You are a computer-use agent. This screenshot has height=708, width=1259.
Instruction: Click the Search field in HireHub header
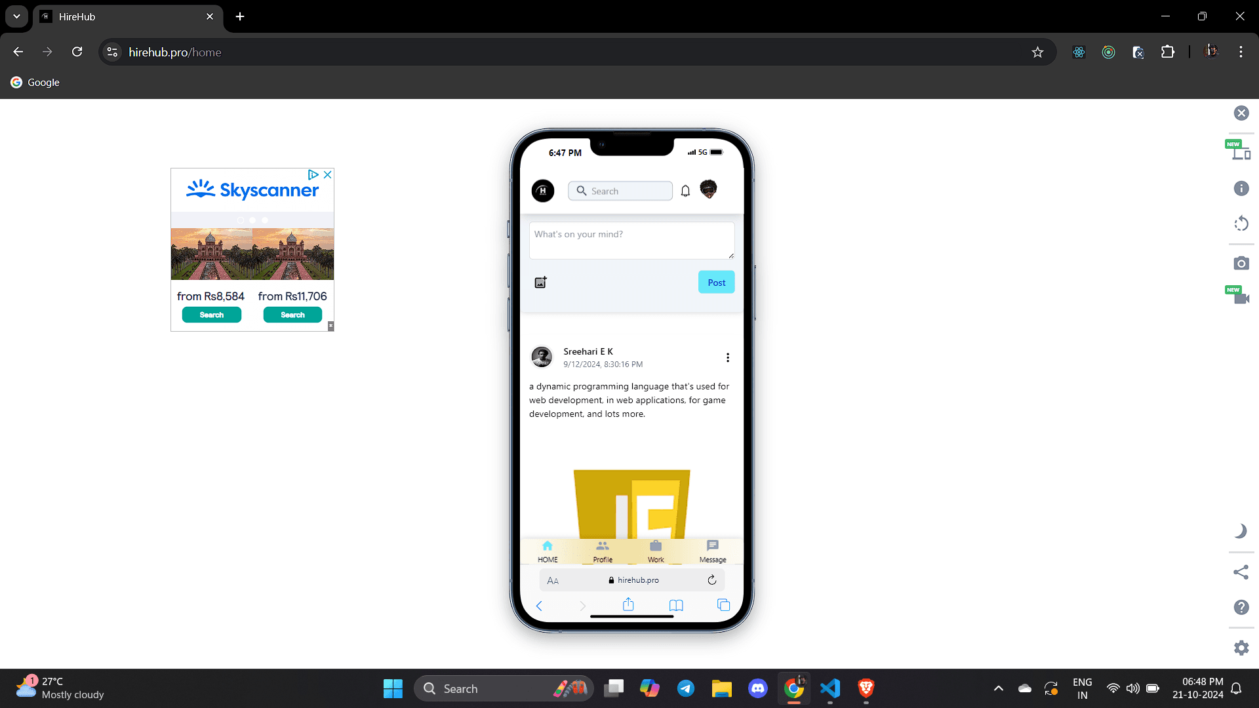tap(620, 191)
